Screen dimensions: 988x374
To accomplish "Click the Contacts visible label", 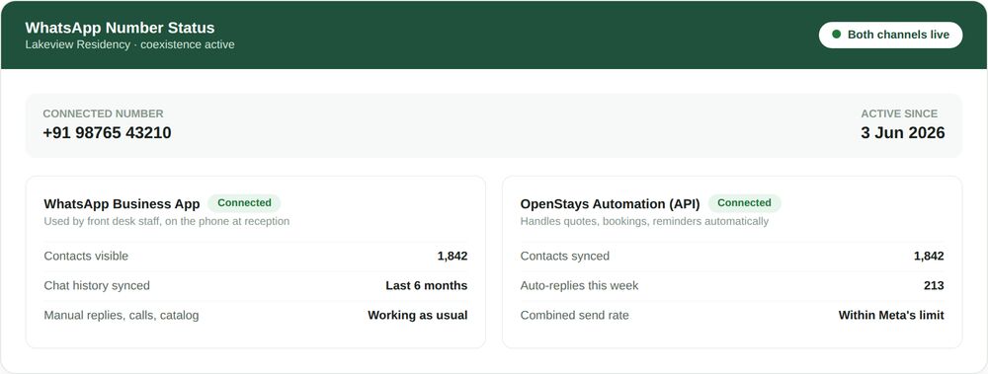I will (x=86, y=257).
